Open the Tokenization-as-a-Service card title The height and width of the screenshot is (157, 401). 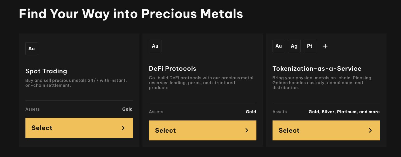[x=317, y=69]
